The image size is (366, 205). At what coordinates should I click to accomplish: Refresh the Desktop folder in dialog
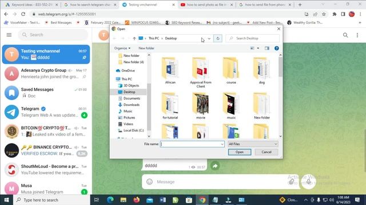point(218,38)
